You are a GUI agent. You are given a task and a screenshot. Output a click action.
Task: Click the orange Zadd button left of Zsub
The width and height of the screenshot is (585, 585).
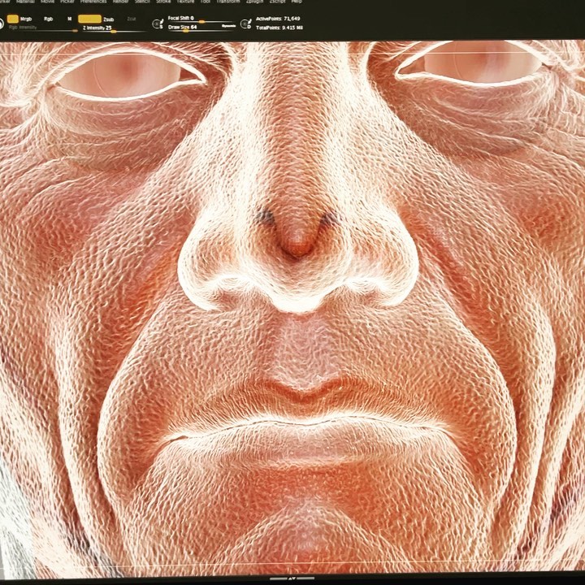90,18
